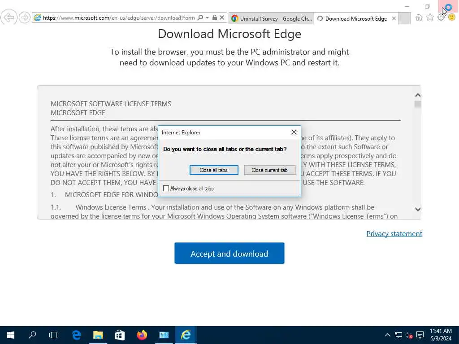Enable Always close all tabs checkbox
Viewport: 459px width, 344px height.
coord(166,189)
